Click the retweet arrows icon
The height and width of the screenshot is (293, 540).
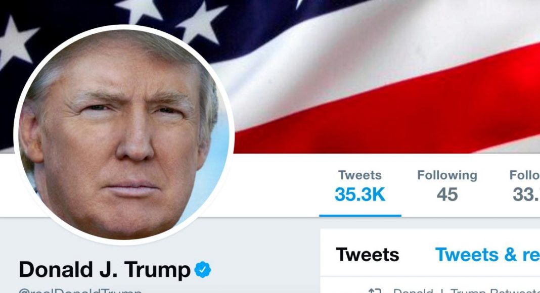pos(375,291)
